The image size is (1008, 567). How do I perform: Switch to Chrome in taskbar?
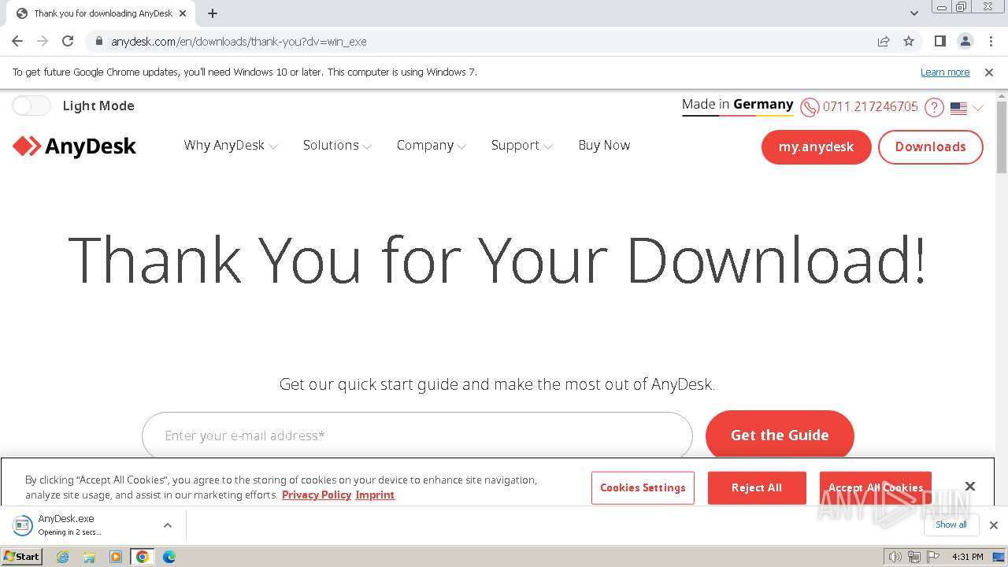[x=143, y=557]
